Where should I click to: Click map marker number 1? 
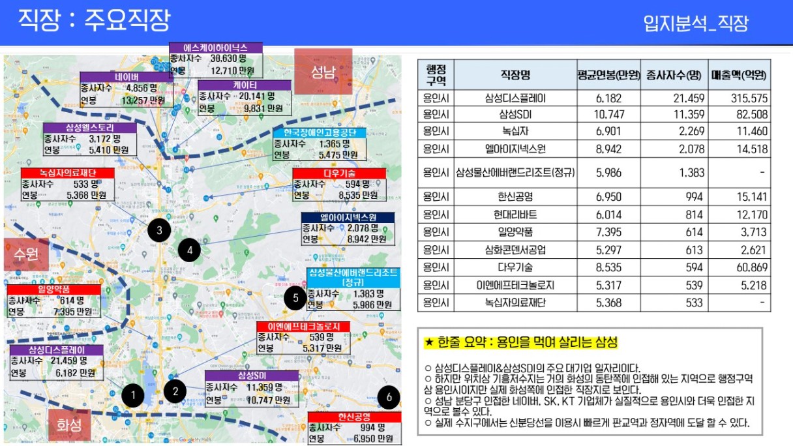tap(133, 395)
